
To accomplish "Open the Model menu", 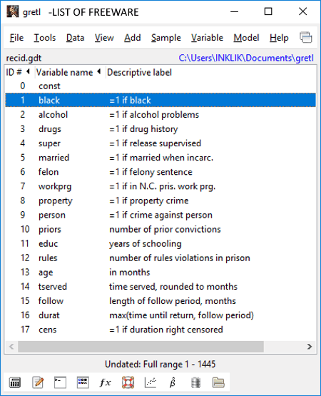I will pyautogui.click(x=246, y=38).
